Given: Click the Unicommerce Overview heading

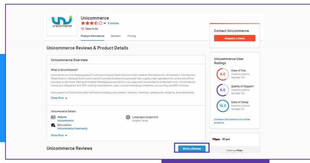Looking at the screenshot, I should (x=69, y=60).
